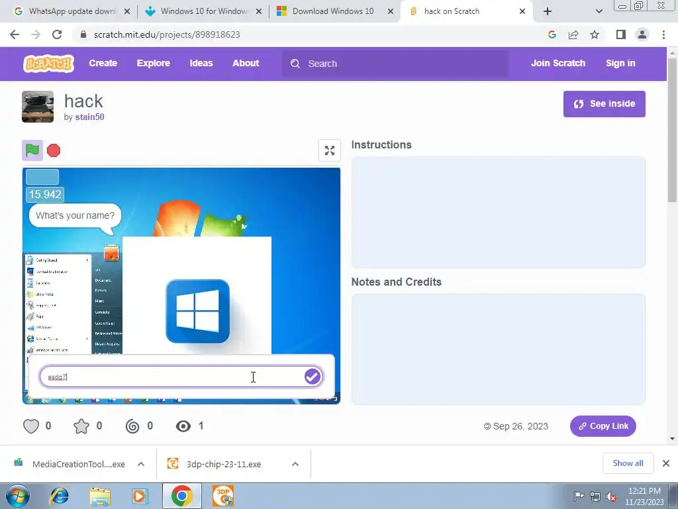678x509 pixels.
Task: Open Chrome three-dot menu
Action: click(663, 34)
